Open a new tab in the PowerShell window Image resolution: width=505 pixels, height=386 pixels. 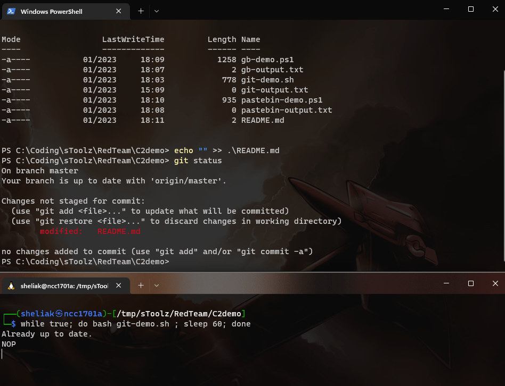pos(141,11)
